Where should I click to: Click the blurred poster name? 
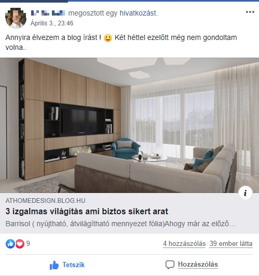click(x=48, y=13)
